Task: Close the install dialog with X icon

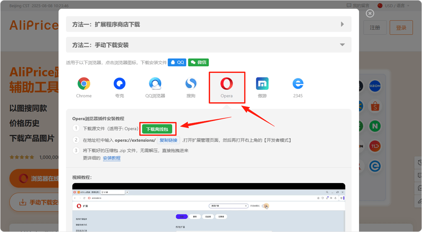Action: tap(370, 13)
